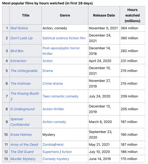Open the Heist genre link

click(x=59, y=145)
